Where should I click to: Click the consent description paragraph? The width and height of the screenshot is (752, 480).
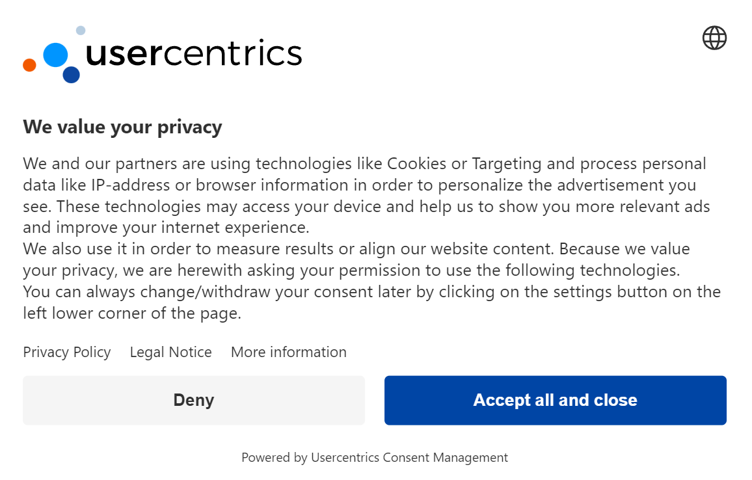pos(371,237)
